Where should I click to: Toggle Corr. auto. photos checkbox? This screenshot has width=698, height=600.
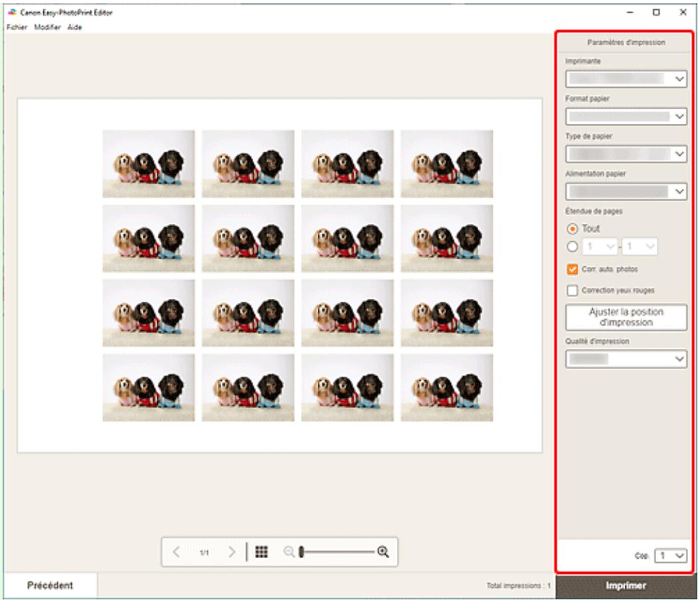point(573,269)
